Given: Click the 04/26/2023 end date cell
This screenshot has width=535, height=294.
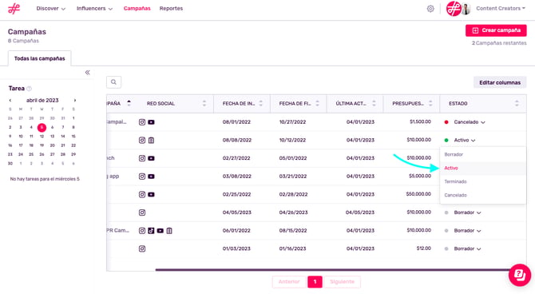Looking at the screenshot, I should pyautogui.click(x=293, y=213).
